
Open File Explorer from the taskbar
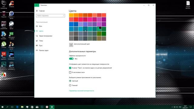[22, 107]
